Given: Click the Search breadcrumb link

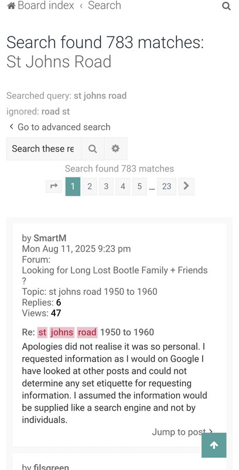Looking at the screenshot, I should coord(104,5).
